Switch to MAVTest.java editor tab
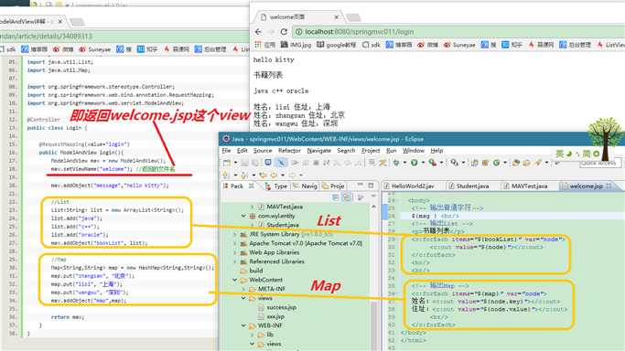 pyautogui.click(x=525, y=186)
